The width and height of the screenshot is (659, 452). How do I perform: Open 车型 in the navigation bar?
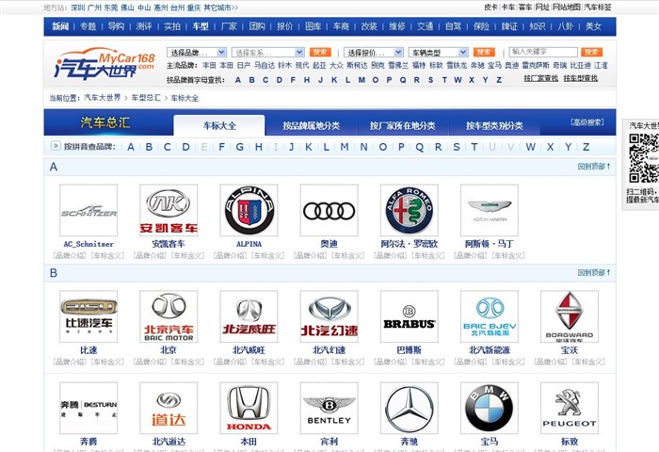(201, 26)
